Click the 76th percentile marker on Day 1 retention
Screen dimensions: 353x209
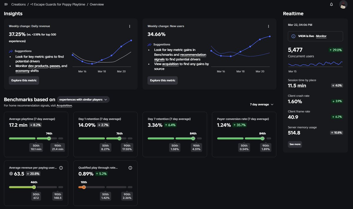coord(119,138)
